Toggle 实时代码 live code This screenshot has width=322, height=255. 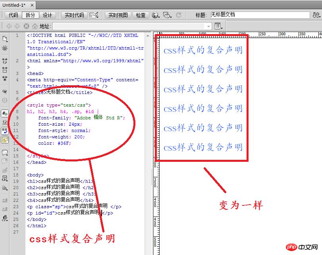coord(74,15)
